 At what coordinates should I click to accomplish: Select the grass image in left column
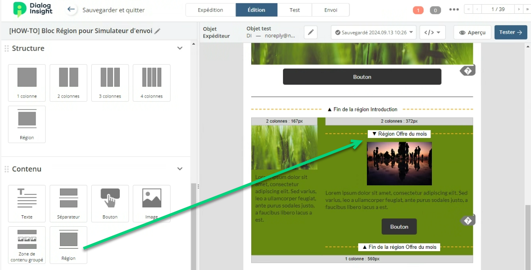[284, 147]
